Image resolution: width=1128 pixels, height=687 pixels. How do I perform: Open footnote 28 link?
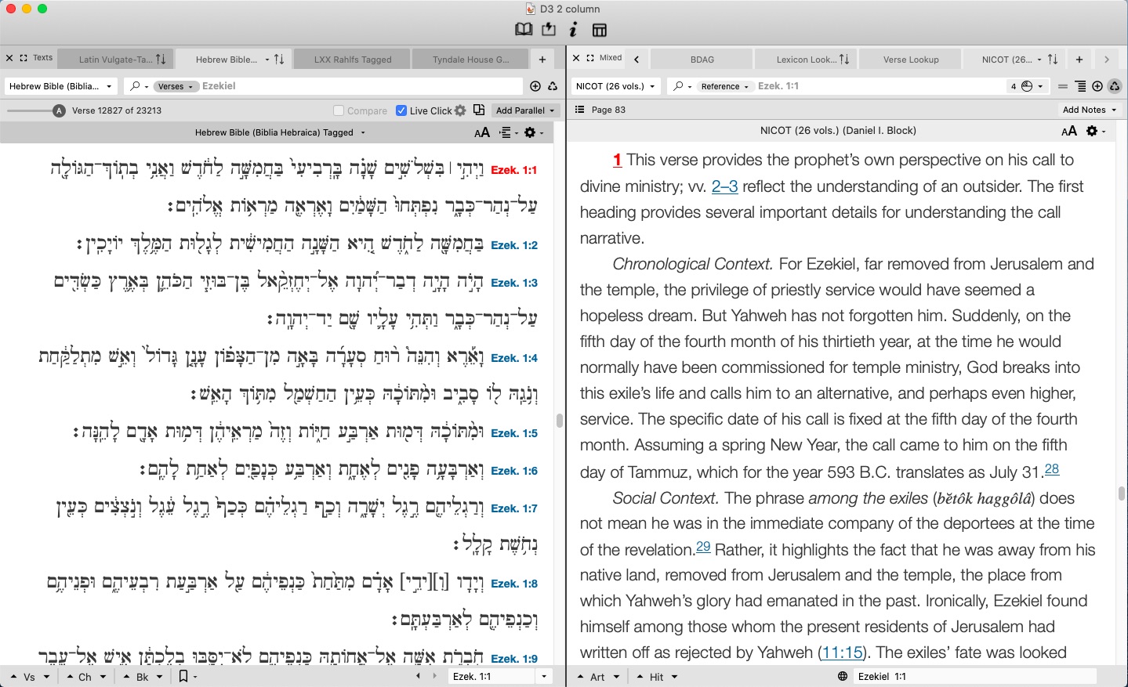click(1051, 469)
